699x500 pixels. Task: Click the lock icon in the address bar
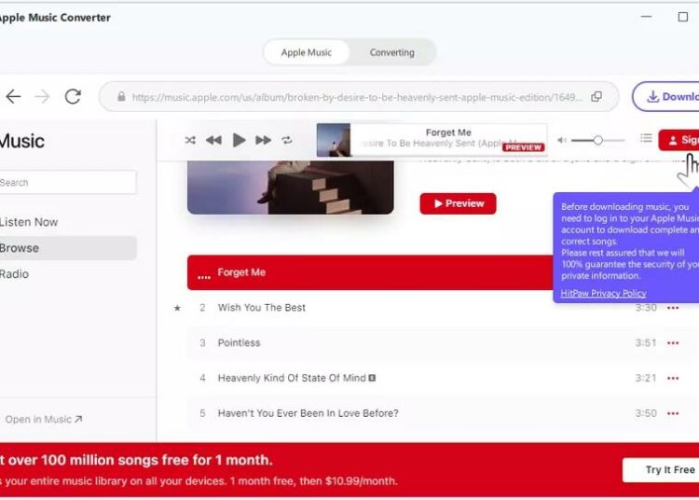[121, 97]
